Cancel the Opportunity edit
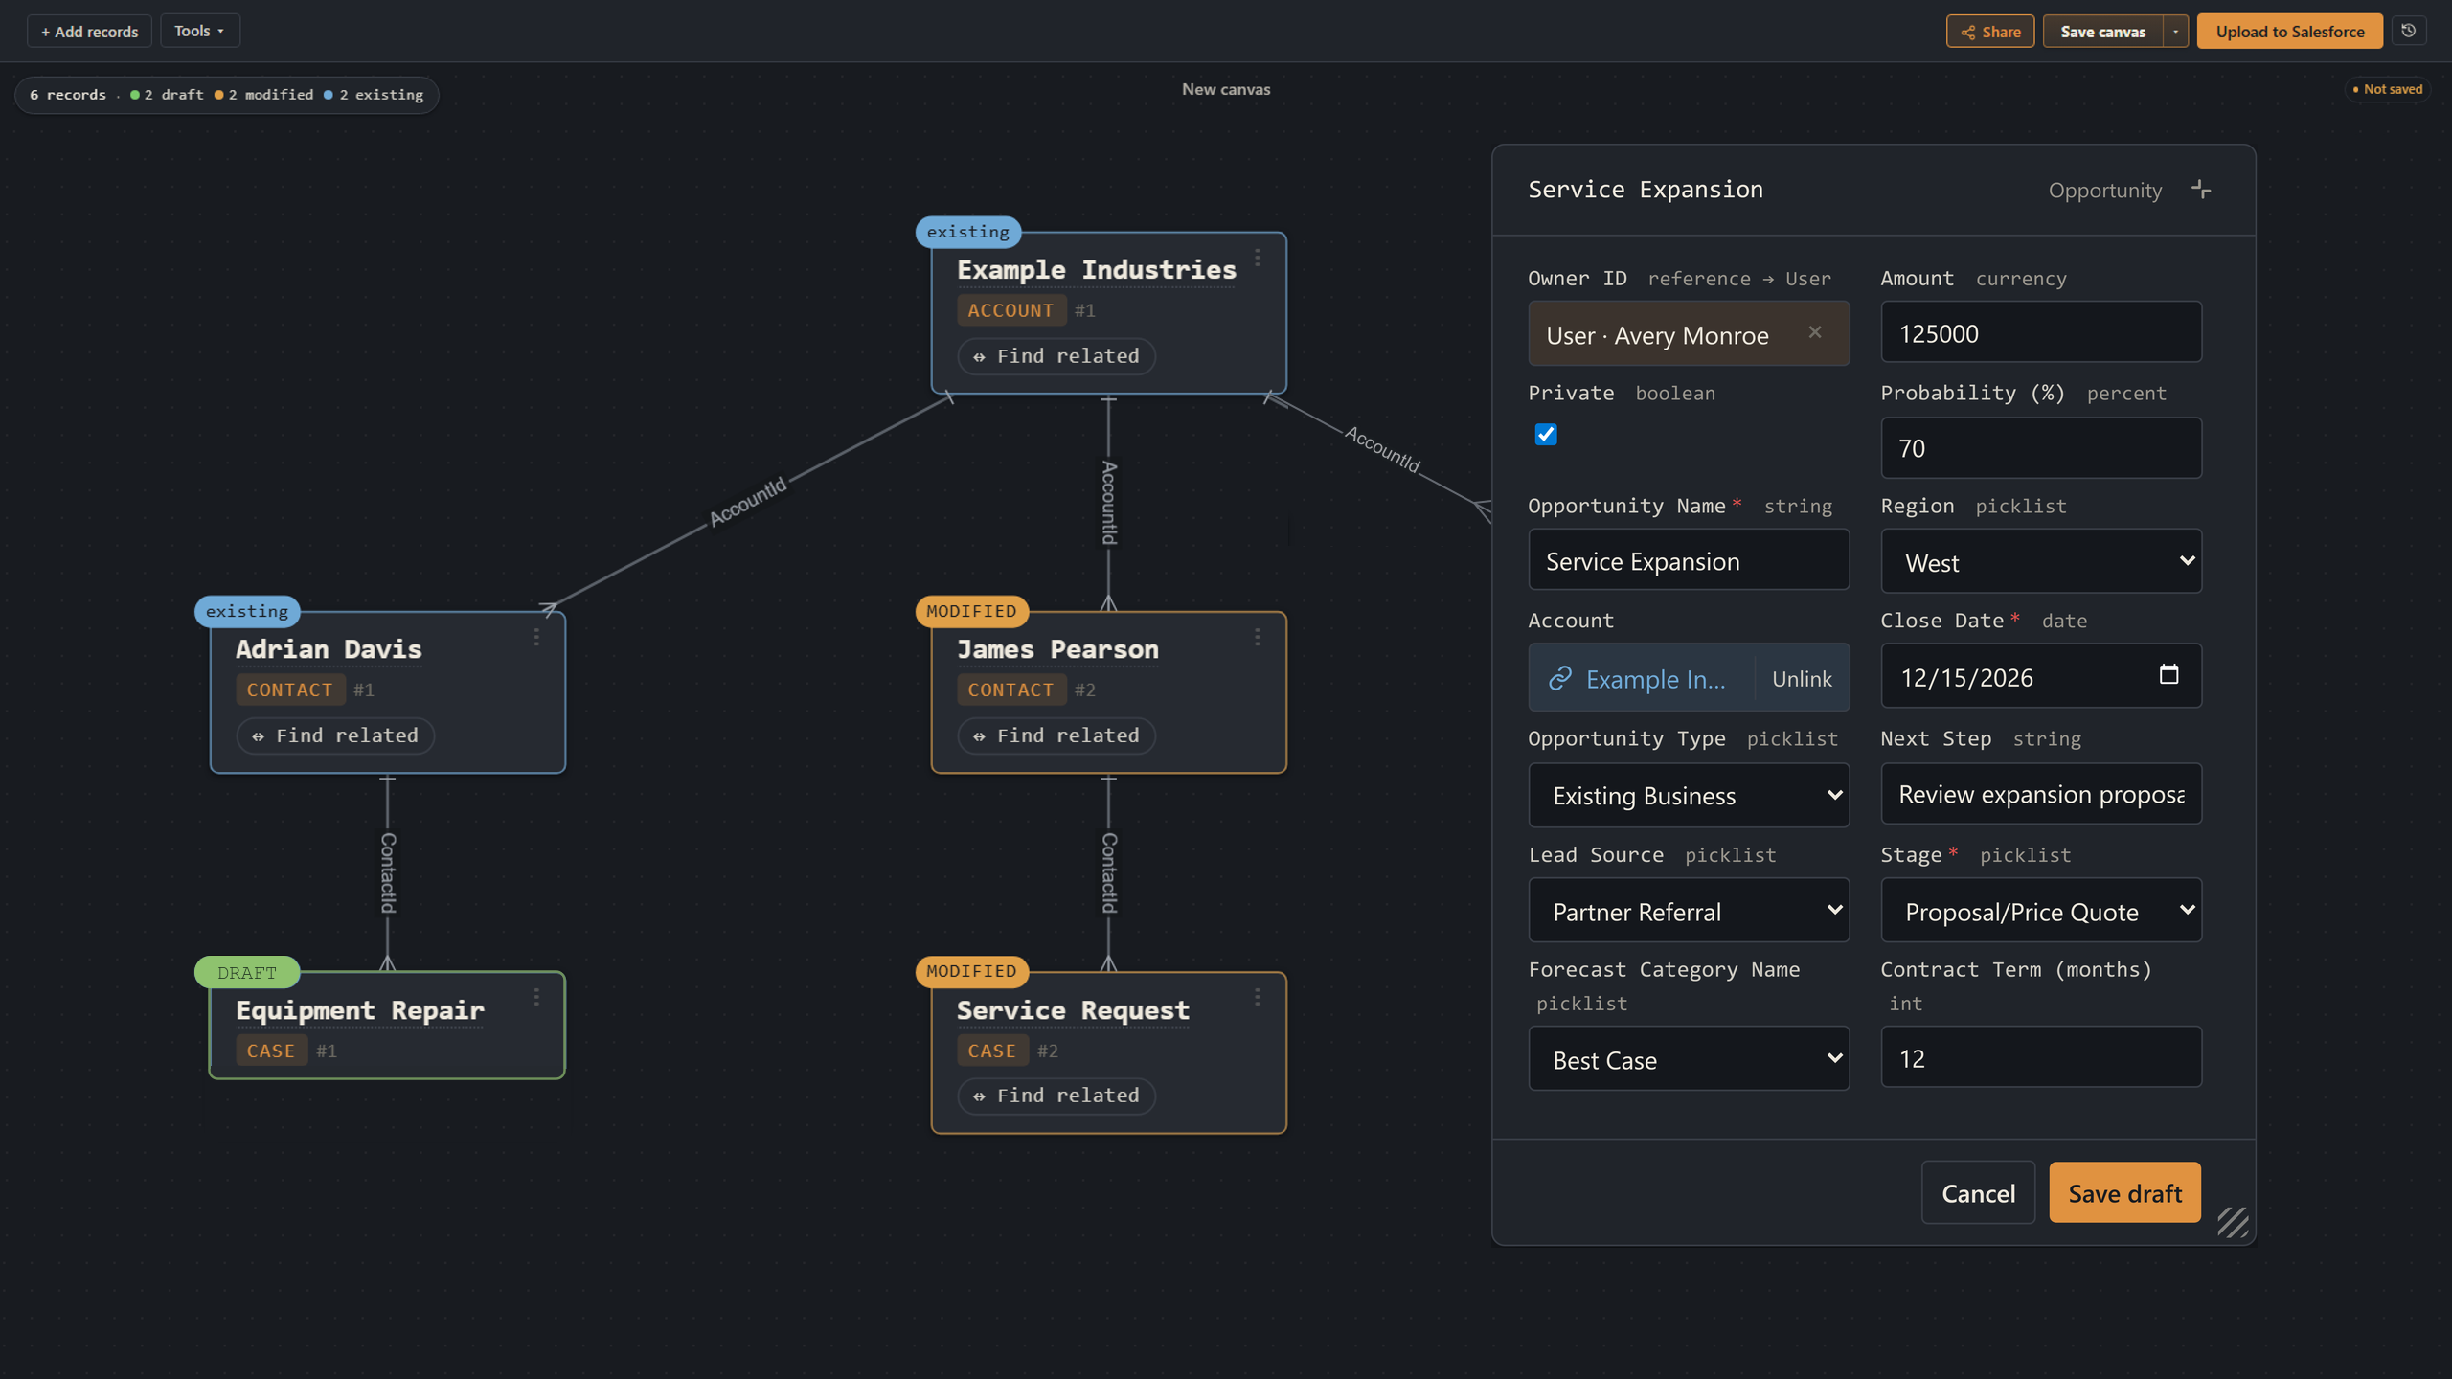 point(1978,1192)
